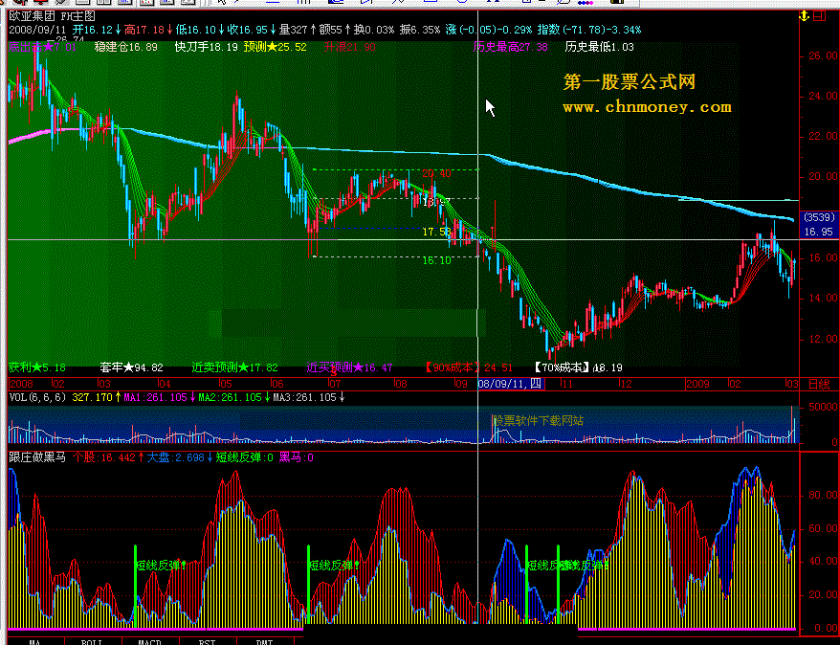The width and height of the screenshot is (840, 645).
Task: Click the (3539) 16.95 price tag on axis
Action: (819, 225)
